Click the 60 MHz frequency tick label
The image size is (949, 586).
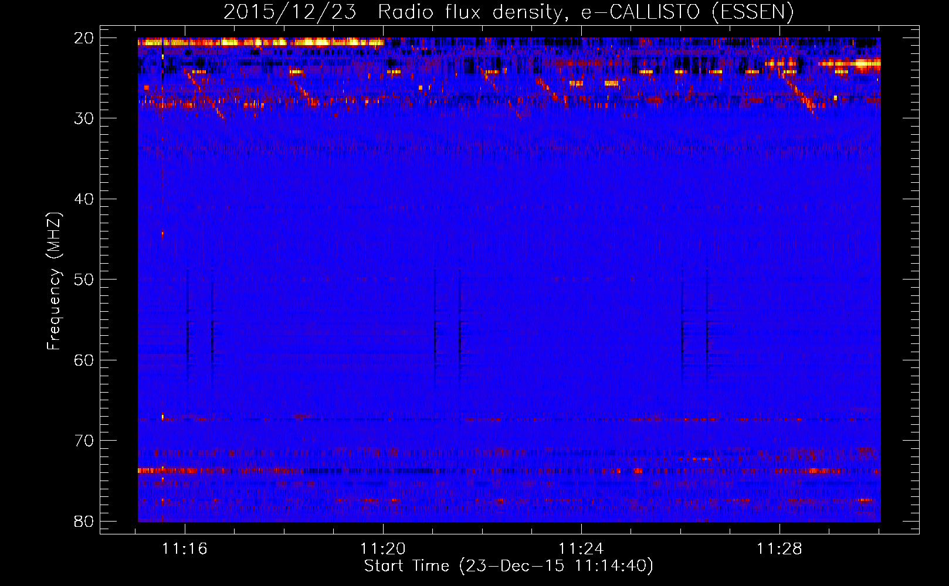coord(84,360)
